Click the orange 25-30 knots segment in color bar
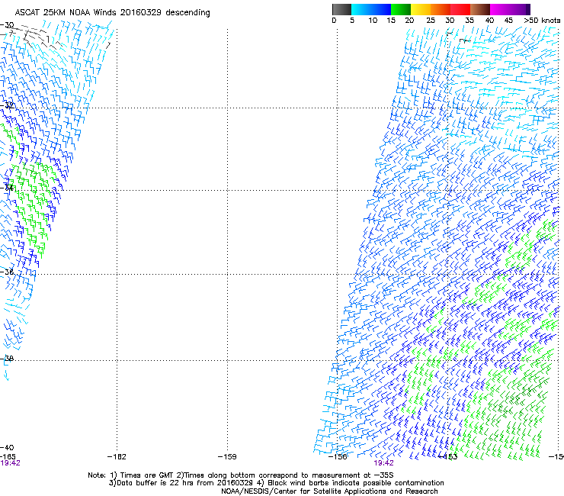564x496 pixels. coord(441,9)
